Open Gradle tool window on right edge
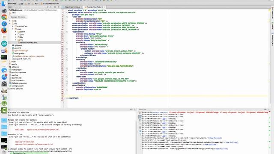 pyautogui.click(x=272, y=26)
